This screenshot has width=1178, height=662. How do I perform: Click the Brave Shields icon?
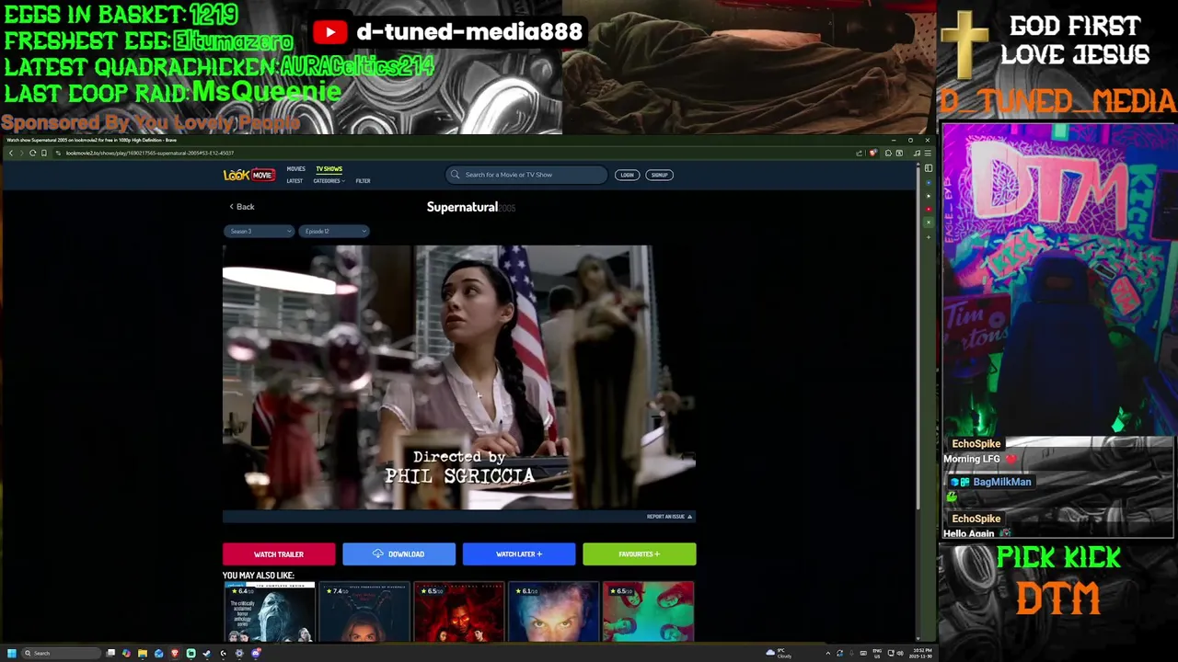[x=872, y=153]
